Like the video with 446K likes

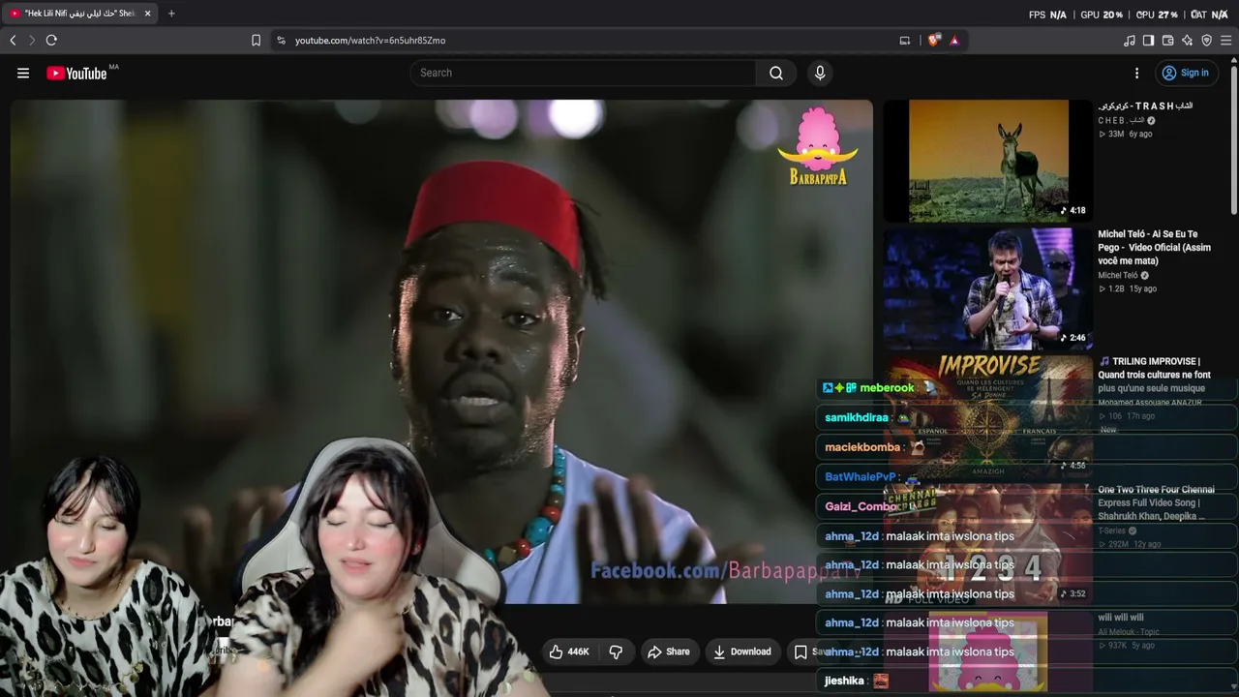pos(569,652)
